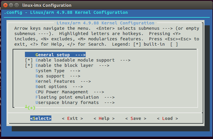Image resolution: width=213 pixels, height=139 pixels.
Task: Expand the Kernel Features submenu arrow
Action: (x=85, y=81)
